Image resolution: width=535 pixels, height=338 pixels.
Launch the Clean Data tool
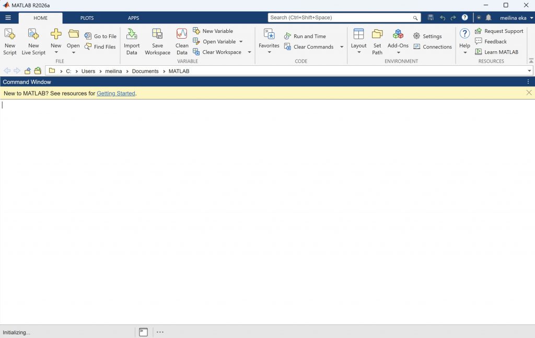coord(182,42)
